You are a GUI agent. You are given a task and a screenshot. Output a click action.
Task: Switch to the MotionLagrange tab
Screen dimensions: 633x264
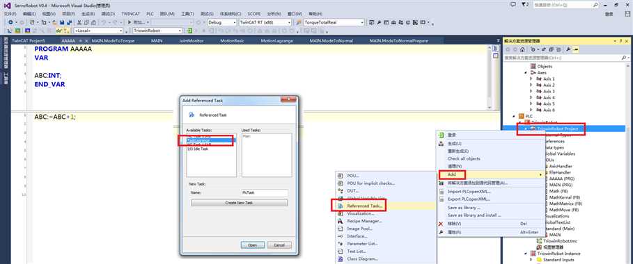pyautogui.click(x=276, y=41)
